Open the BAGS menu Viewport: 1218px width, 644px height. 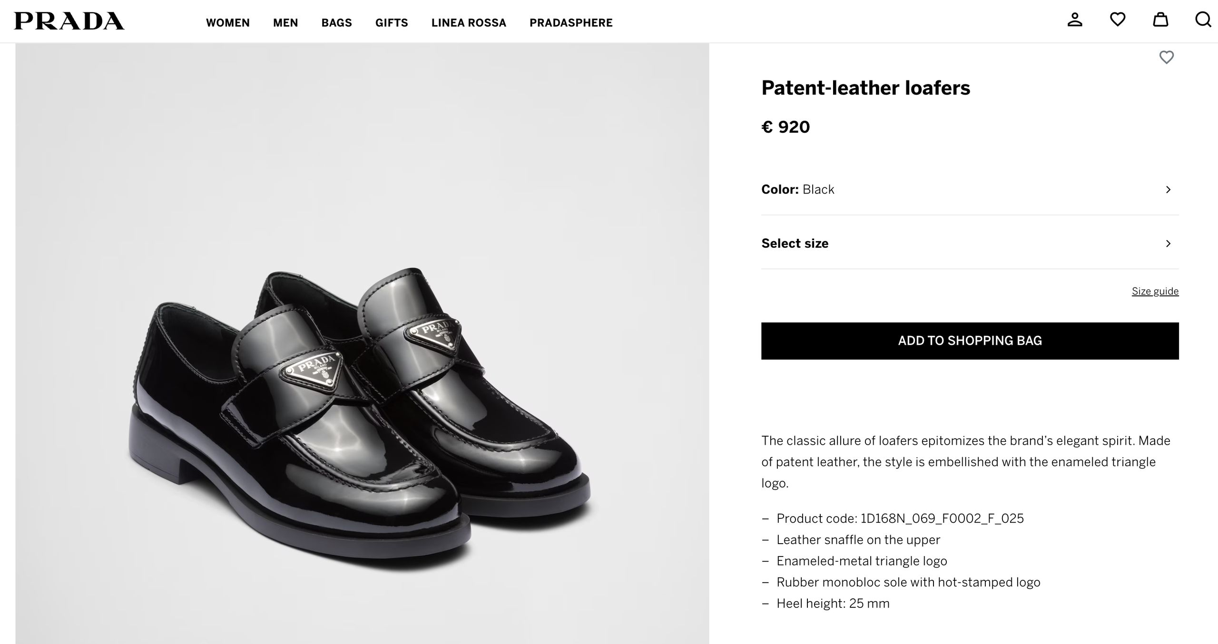tap(336, 23)
